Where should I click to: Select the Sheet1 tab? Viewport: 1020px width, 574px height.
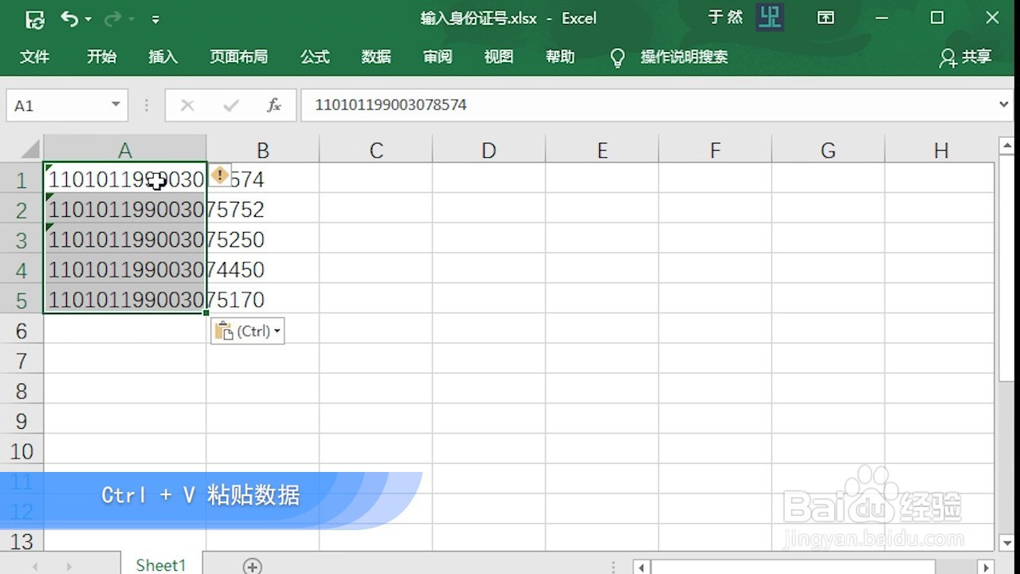coord(160,564)
